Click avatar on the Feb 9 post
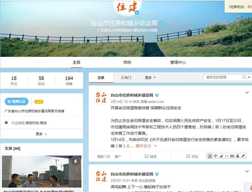252x192 pixels. coord(101,176)
